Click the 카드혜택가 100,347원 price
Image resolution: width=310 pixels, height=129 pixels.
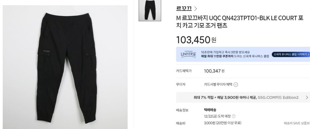pyautogui.click(x=214, y=71)
